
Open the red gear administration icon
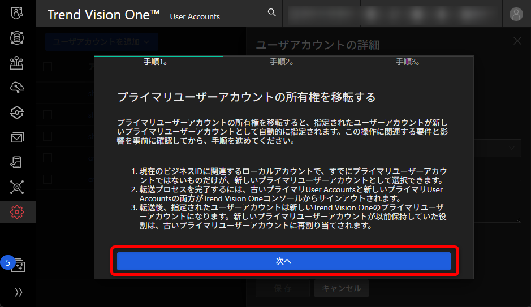[16, 212]
